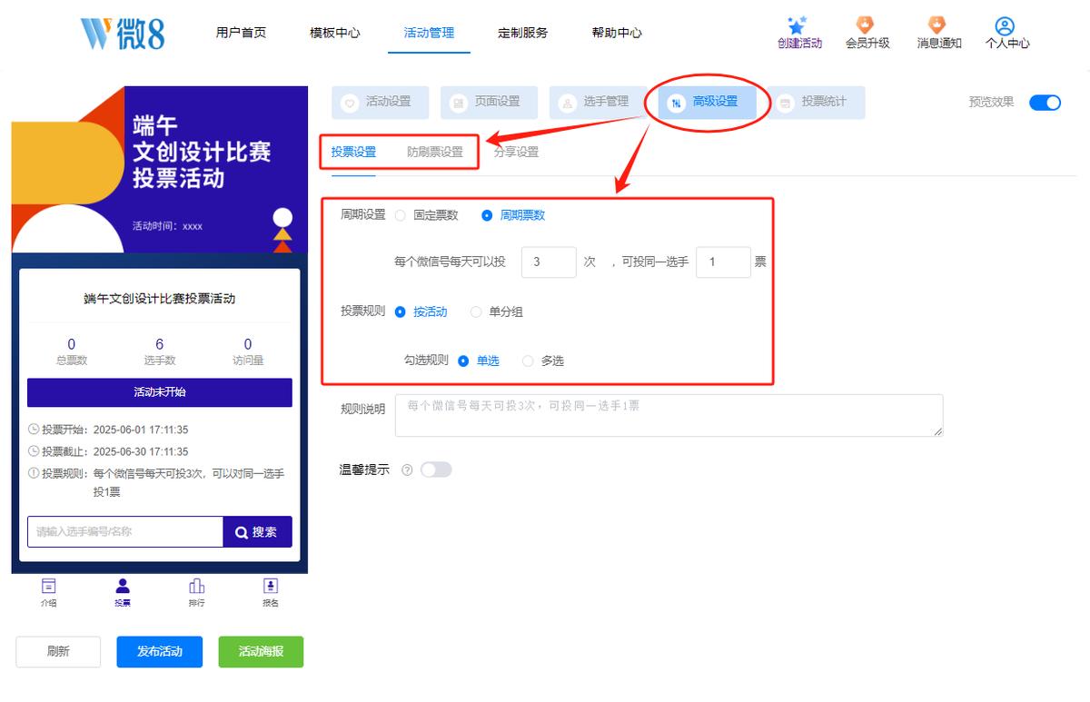The image size is (1090, 702).
Task: Click the votes per contestant field
Action: [x=723, y=262]
